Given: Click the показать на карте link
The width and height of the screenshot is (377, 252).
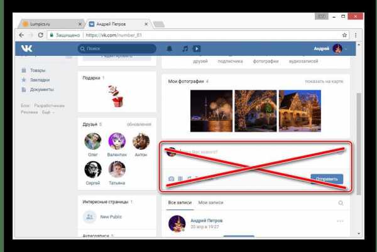Looking at the screenshot, I should click(x=324, y=81).
